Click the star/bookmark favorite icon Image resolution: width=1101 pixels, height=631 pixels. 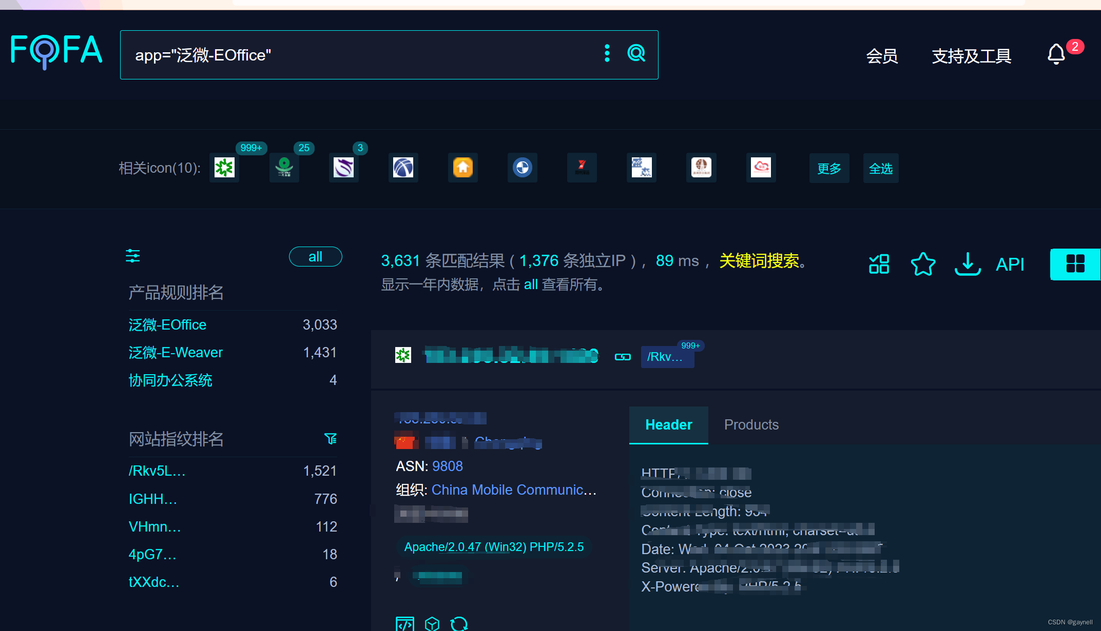(x=925, y=262)
